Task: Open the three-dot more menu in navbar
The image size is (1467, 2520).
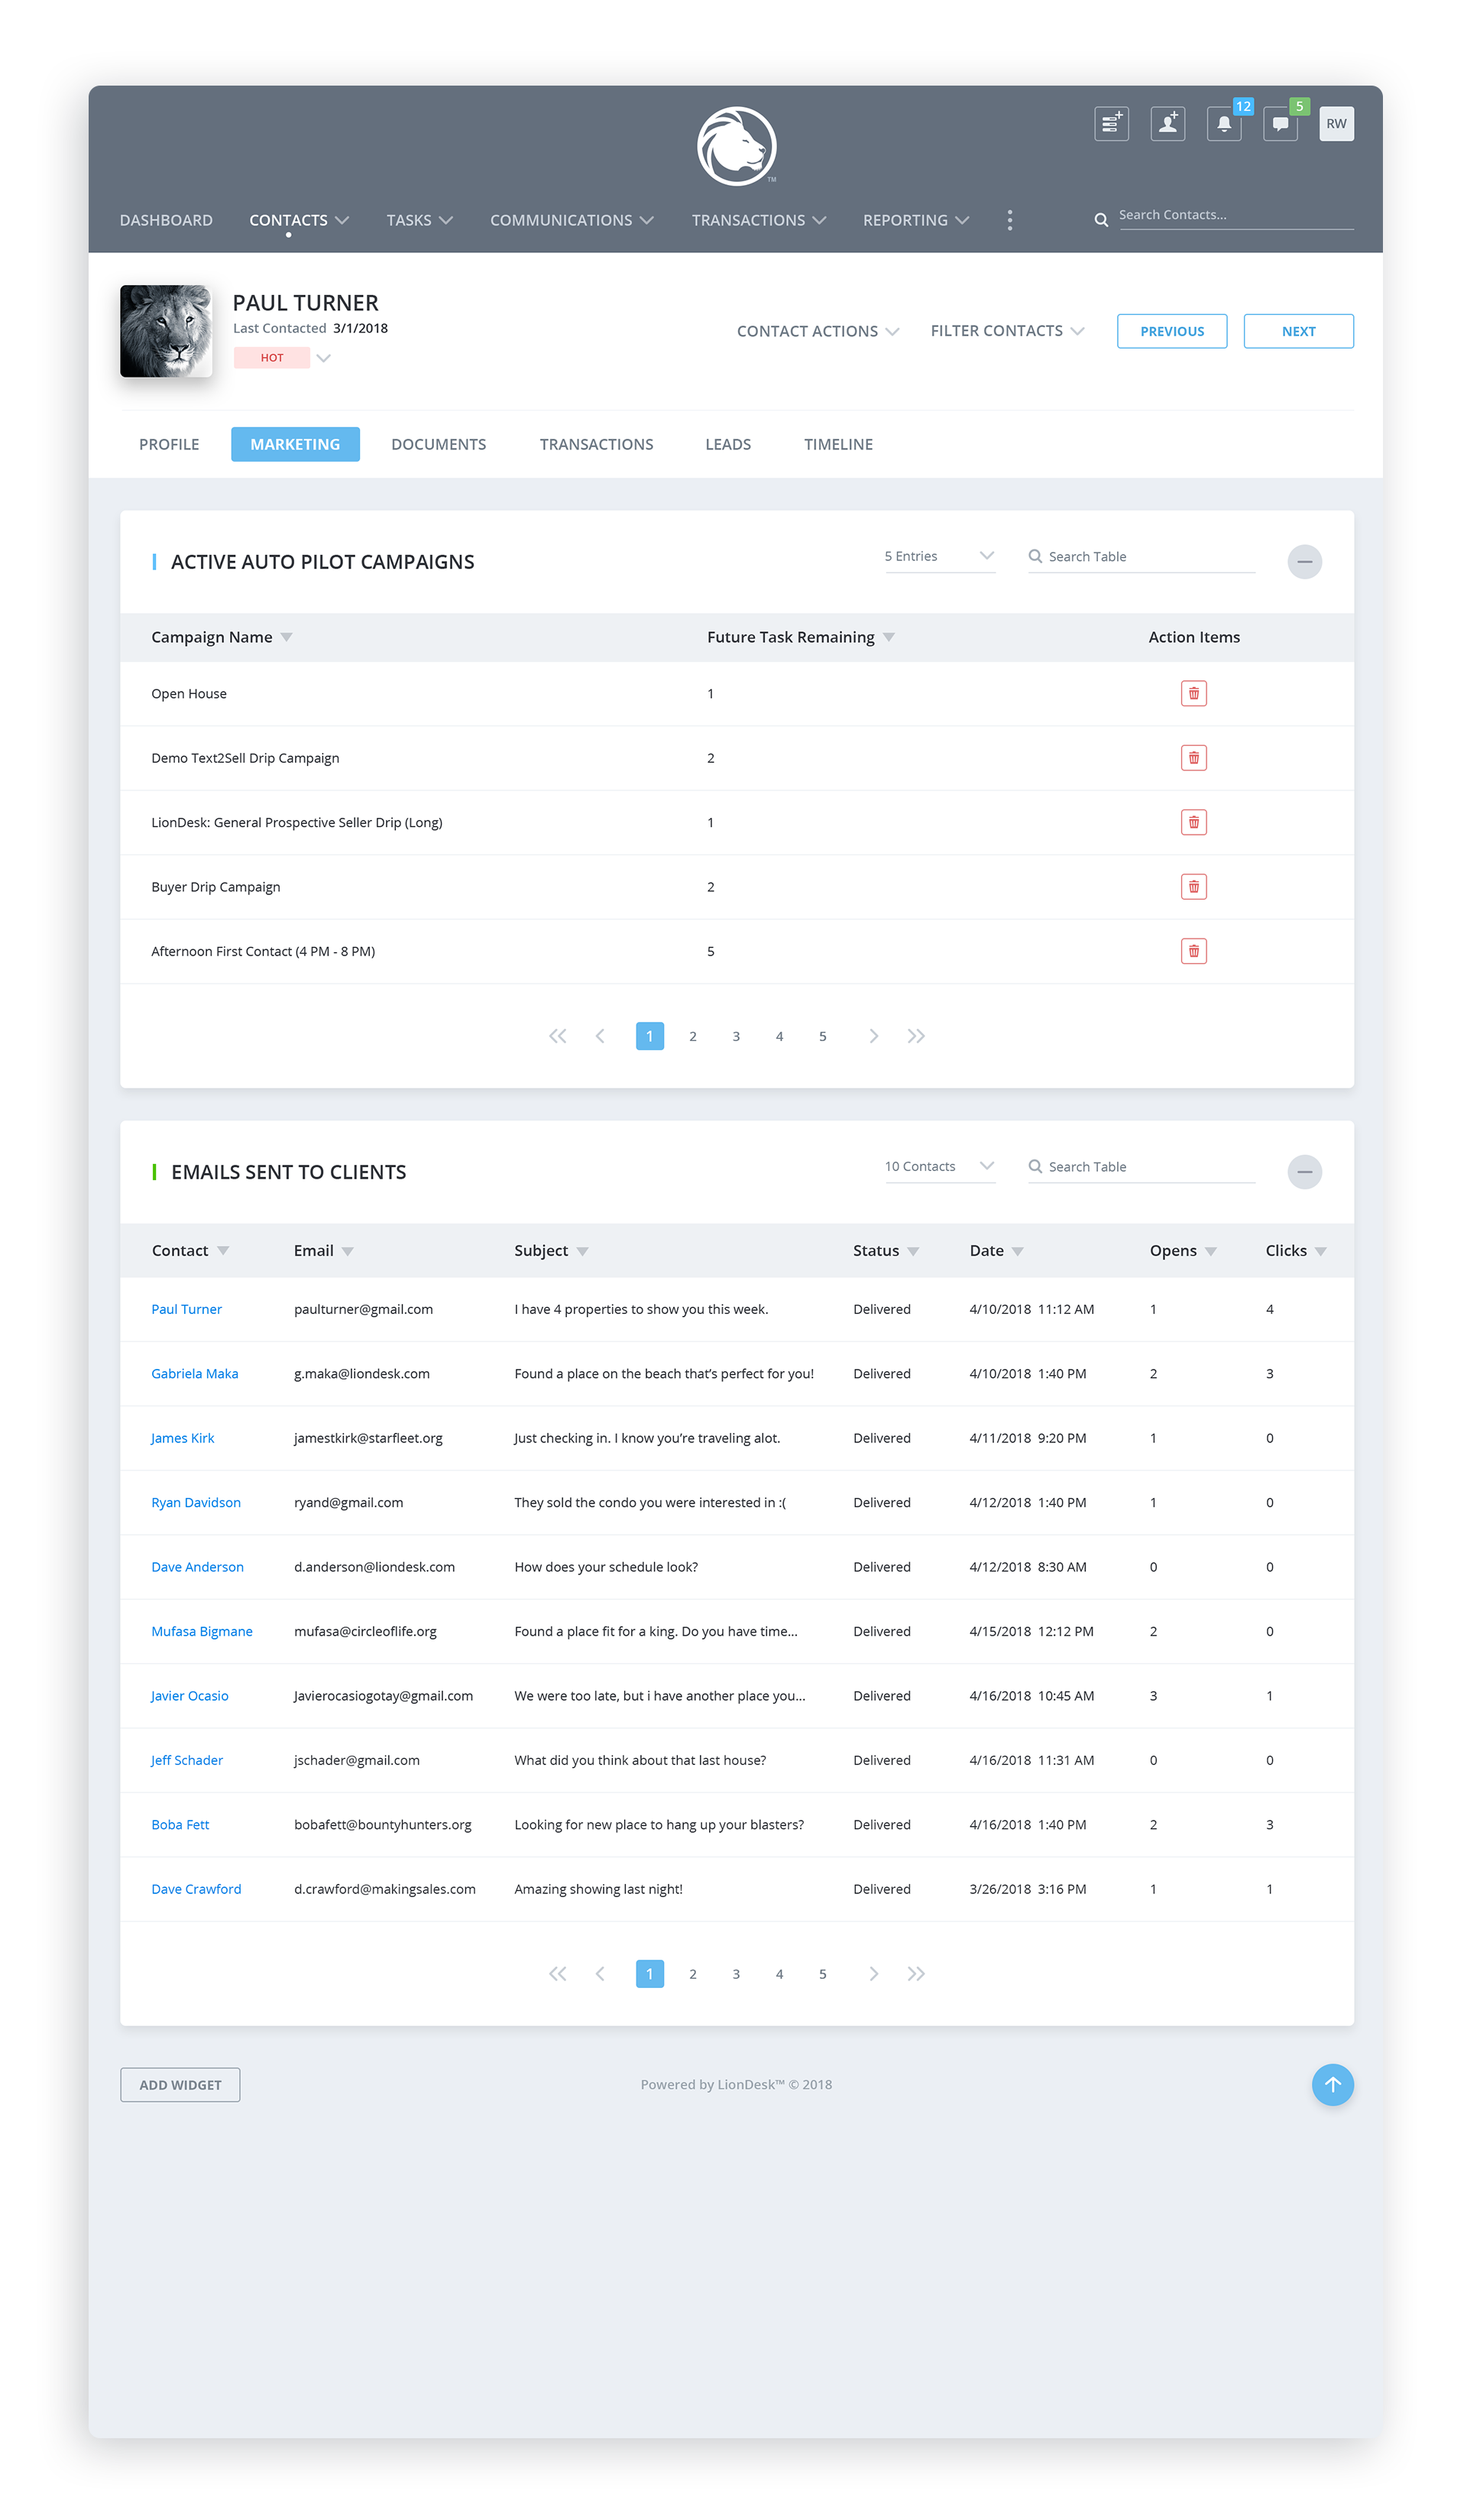Action: (x=1009, y=220)
